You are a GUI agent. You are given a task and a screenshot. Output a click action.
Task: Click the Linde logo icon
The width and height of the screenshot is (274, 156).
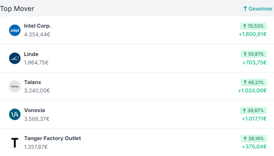pyautogui.click(x=14, y=58)
